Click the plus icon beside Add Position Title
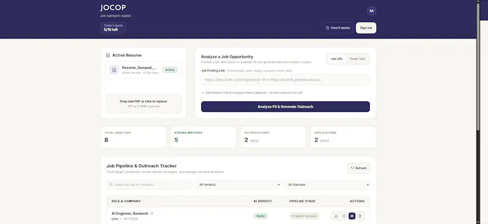The width and height of the screenshot is (488, 224). click(x=203, y=93)
